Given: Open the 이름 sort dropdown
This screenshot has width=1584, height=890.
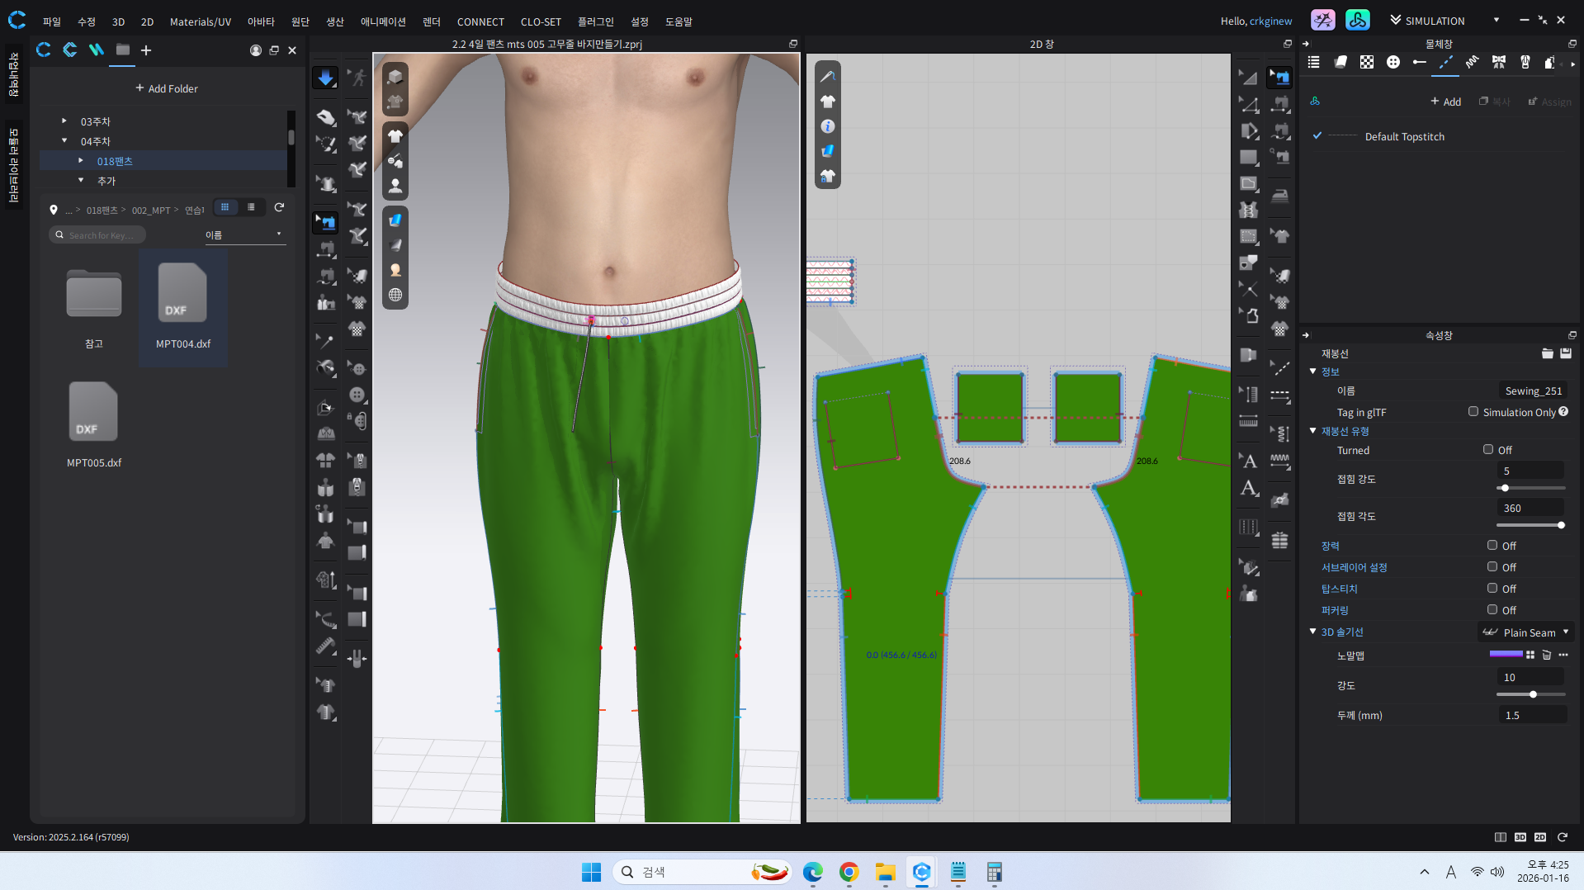Looking at the screenshot, I should coord(244,235).
